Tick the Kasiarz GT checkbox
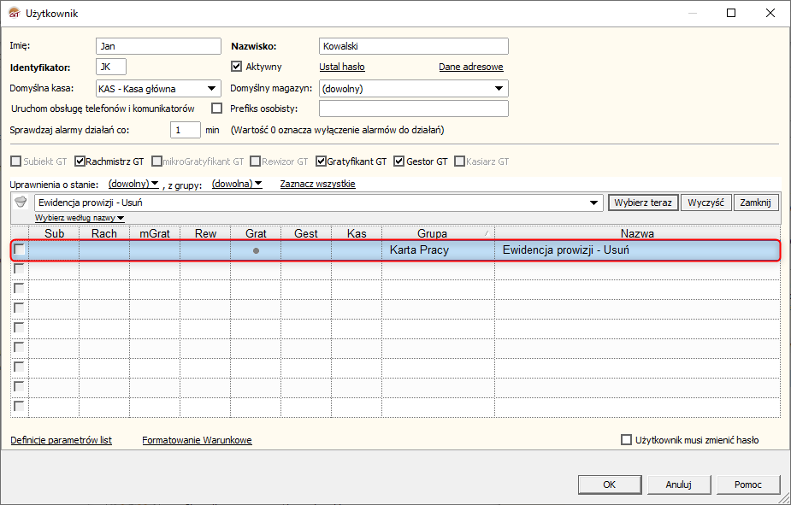The width and height of the screenshot is (791, 505). pyautogui.click(x=459, y=161)
